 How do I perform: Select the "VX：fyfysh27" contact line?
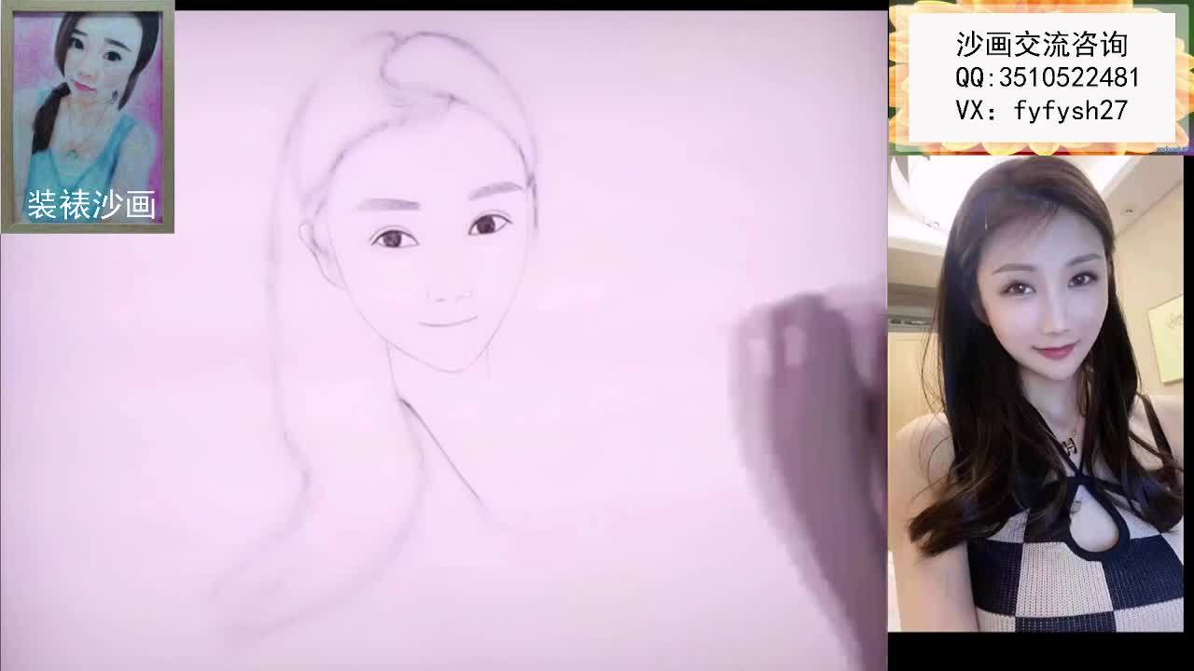[x=1042, y=111]
